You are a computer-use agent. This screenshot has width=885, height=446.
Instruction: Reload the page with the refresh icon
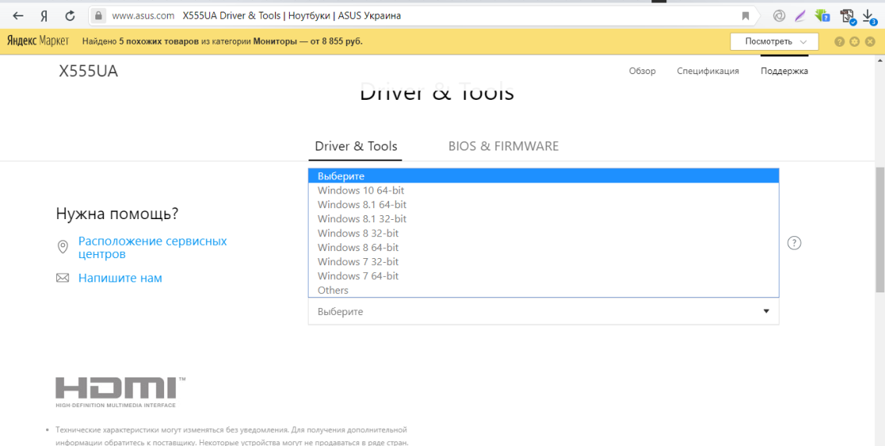(70, 16)
